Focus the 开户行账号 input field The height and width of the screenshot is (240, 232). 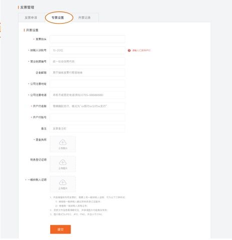point(87,117)
